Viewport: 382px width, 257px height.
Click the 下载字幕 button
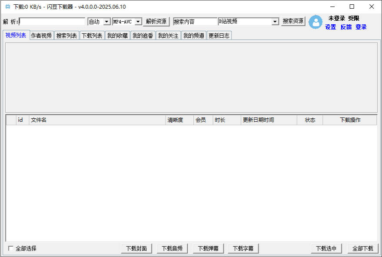click(243, 248)
